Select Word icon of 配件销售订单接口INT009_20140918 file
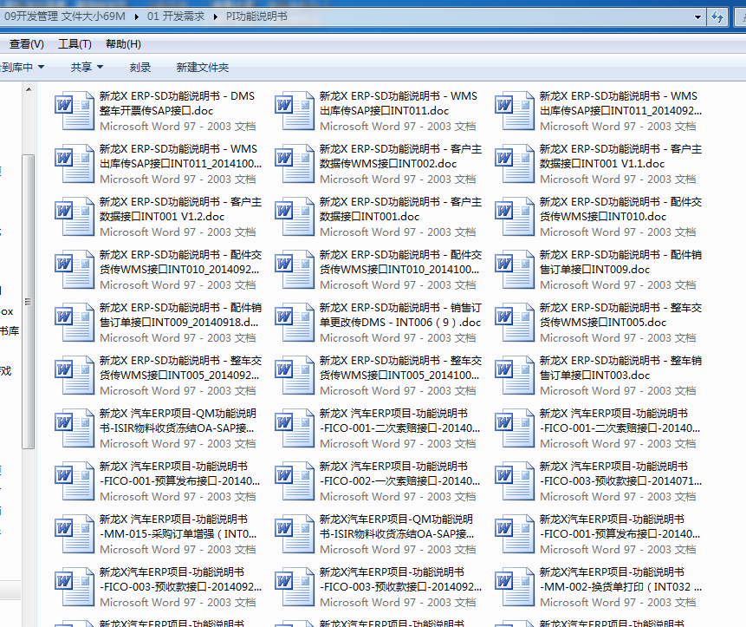The width and height of the screenshot is (746, 627). click(x=75, y=322)
